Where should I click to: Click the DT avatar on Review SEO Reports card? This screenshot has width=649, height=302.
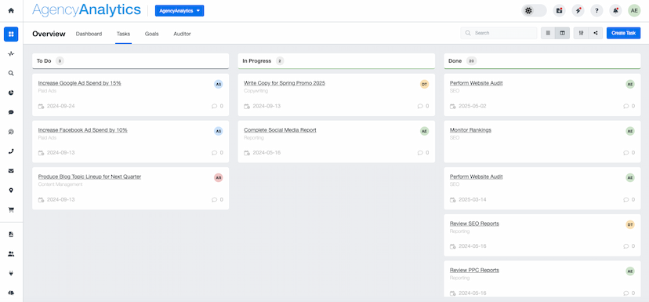630,224
